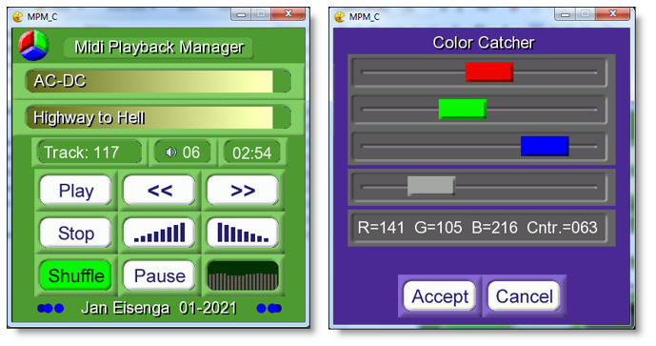
Task: Toggle the Pause button
Action: (159, 275)
